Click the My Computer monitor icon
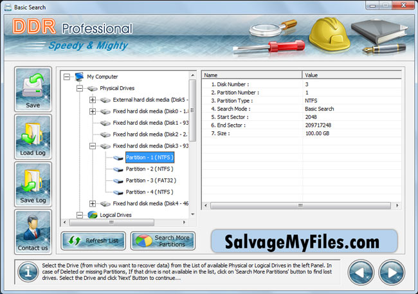Viewport: 418px width, 294px height. (x=79, y=77)
